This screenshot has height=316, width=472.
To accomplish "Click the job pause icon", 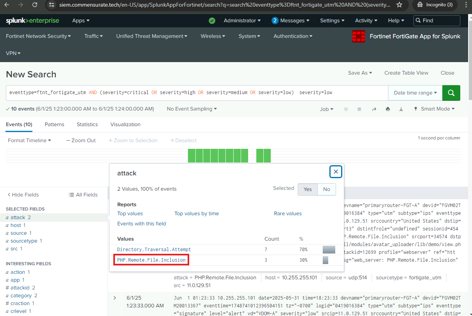I will (x=346, y=109).
